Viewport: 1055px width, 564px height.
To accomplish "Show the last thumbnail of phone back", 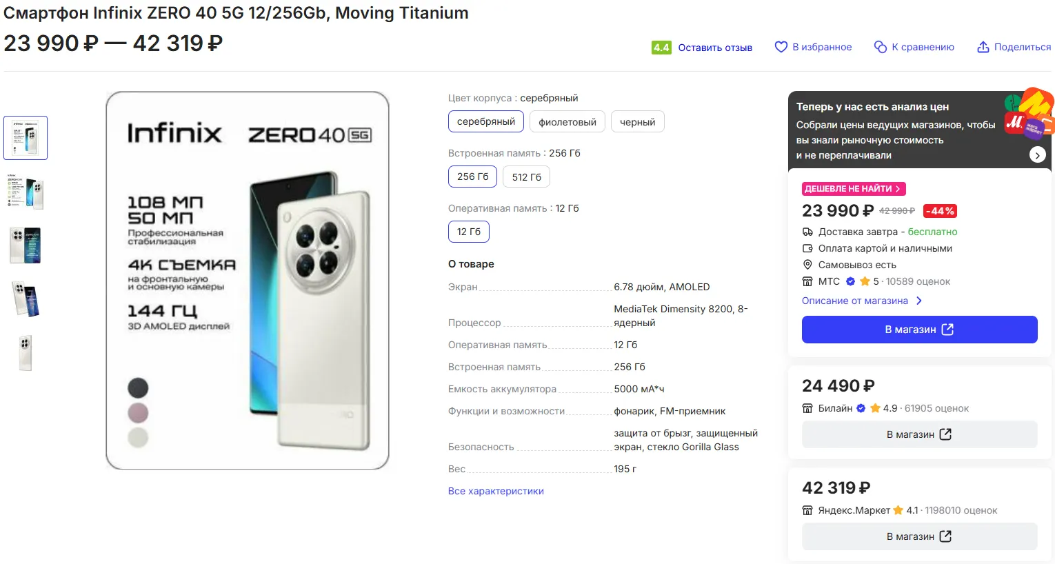I will coord(26,352).
